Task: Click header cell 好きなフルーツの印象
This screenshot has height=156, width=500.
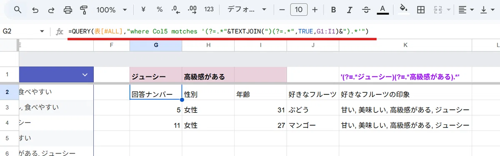Action: pyautogui.click(x=405, y=92)
